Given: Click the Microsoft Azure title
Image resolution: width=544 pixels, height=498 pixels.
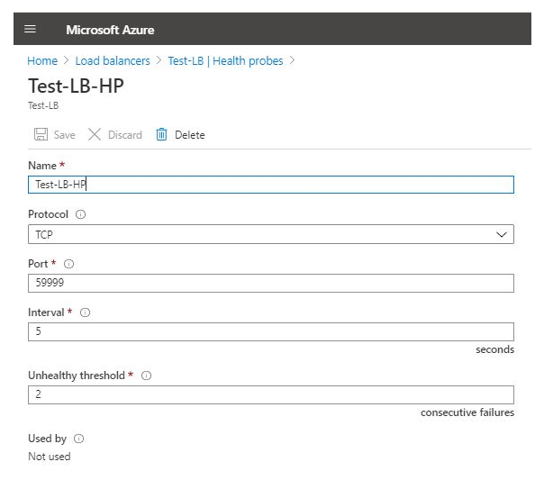Looking at the screenshot, I should tap(110, 30).
